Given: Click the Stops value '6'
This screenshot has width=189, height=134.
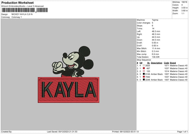Looking at the screenshot, I should click(x=152, y=26).
